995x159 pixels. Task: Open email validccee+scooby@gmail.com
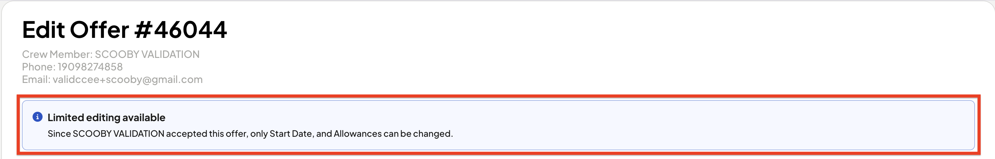(127, 79)
